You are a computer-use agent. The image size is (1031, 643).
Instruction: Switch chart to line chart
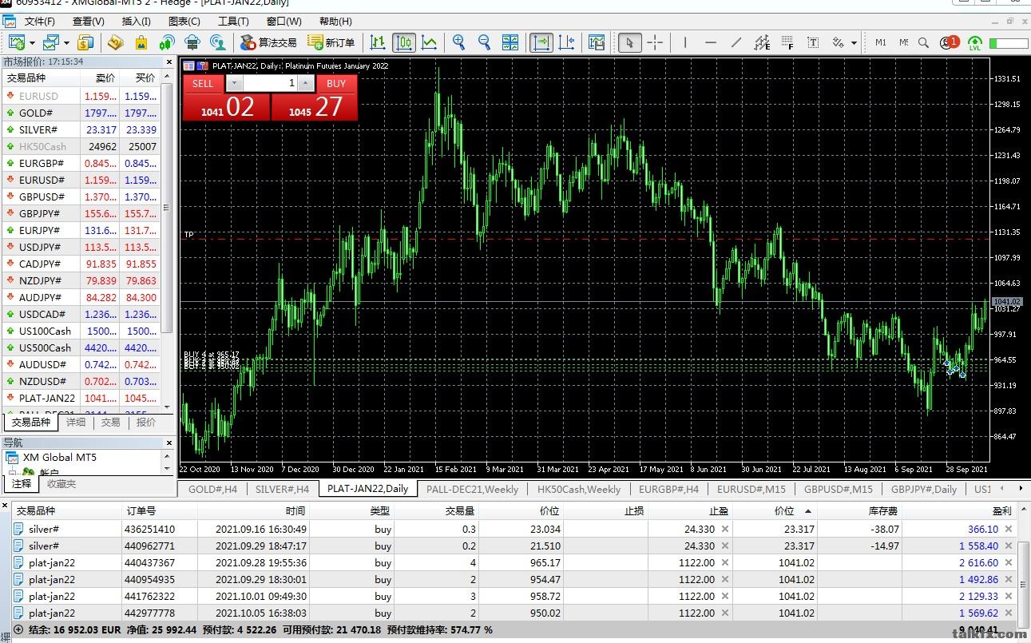click(430, 42)
